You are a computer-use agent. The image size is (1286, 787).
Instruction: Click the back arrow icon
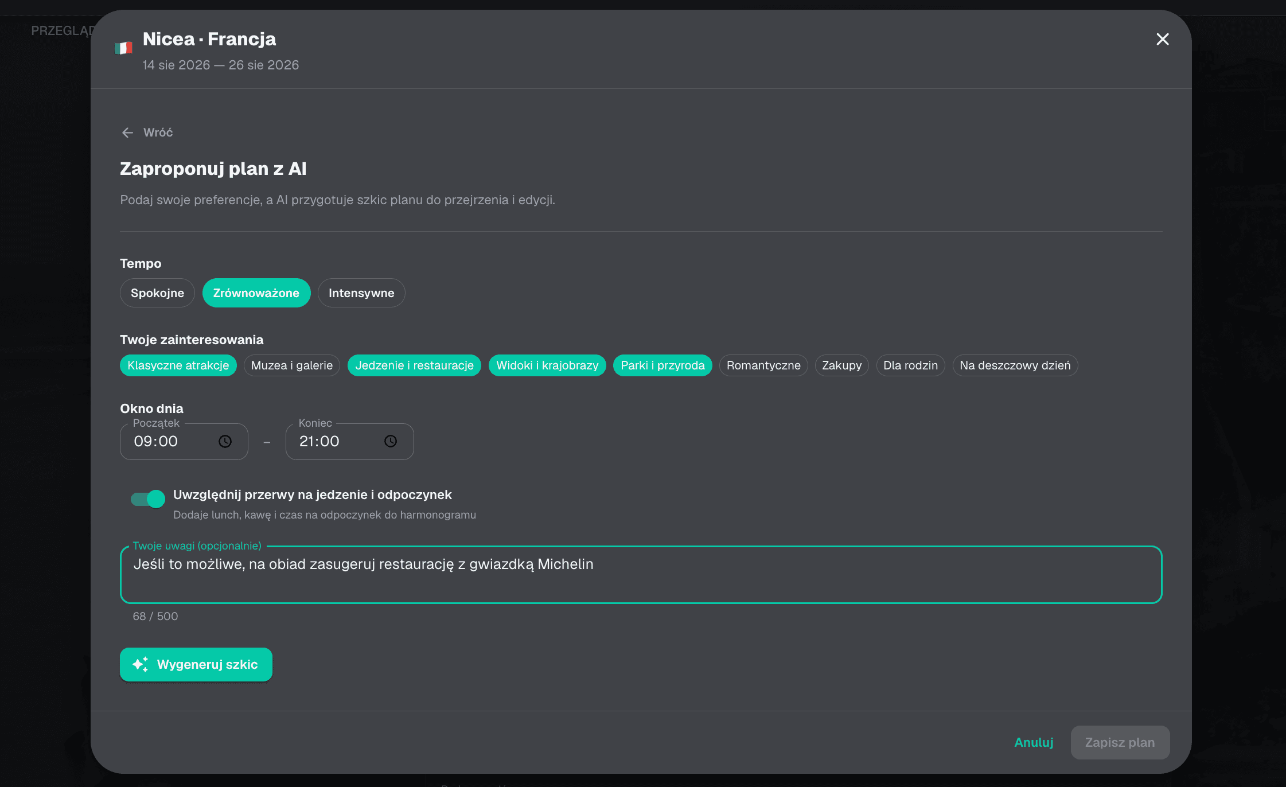pos(127,133)
